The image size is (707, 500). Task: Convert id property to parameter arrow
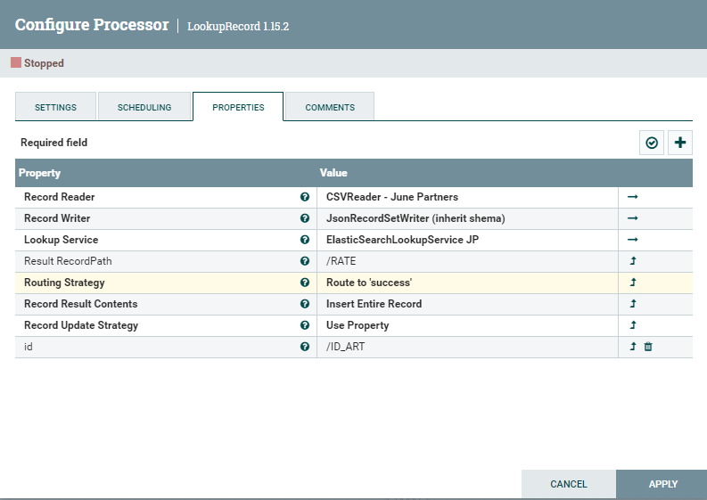click(x=633, y=347)
